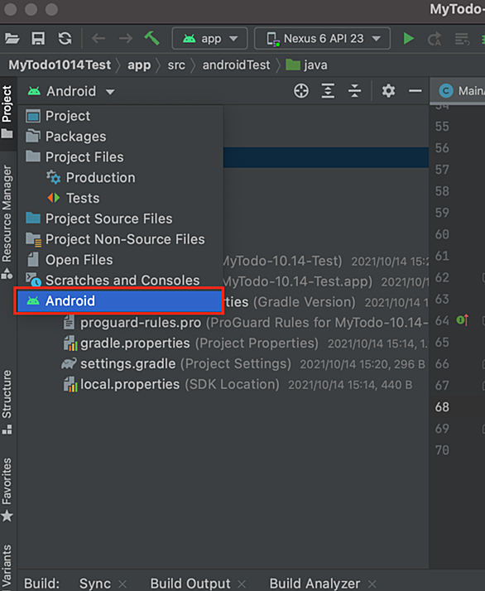Open settings.gradle file in tree

[x=127, y=363]
